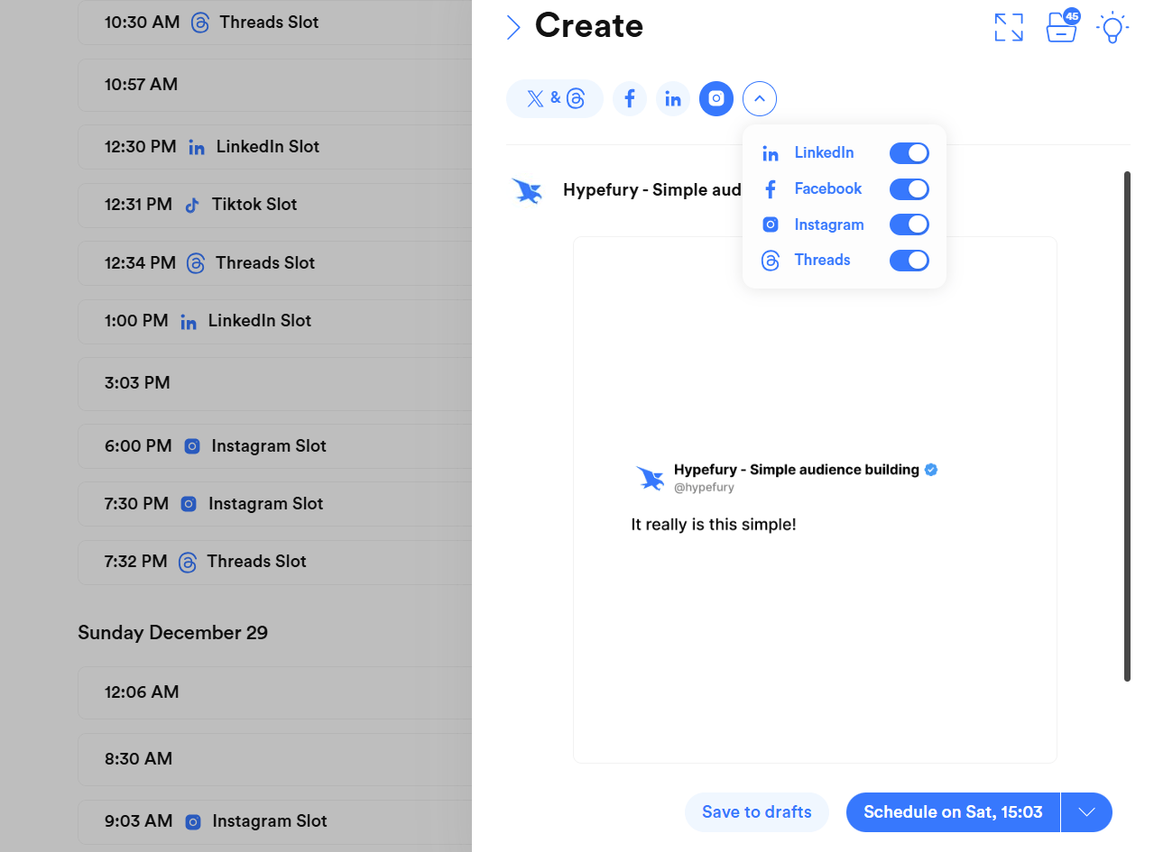
Task: Open the drafts box icon showing 45 badge
Action: [1061, 28]
